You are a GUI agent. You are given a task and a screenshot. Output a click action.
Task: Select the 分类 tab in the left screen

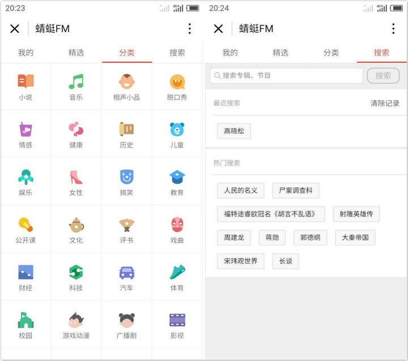tap(127, 53)
